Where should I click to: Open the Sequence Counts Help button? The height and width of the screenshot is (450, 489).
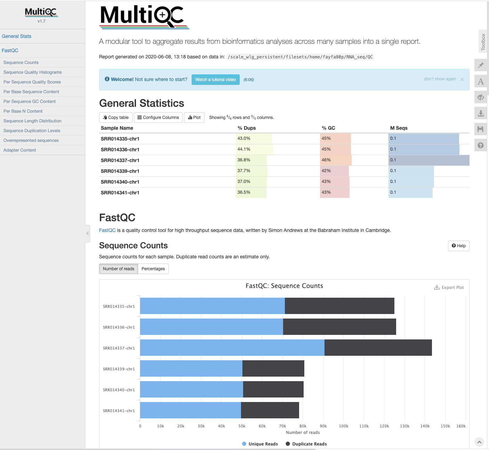coord(458,246)
